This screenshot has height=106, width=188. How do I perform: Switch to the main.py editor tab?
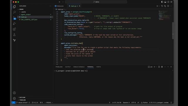click(73, 6)
